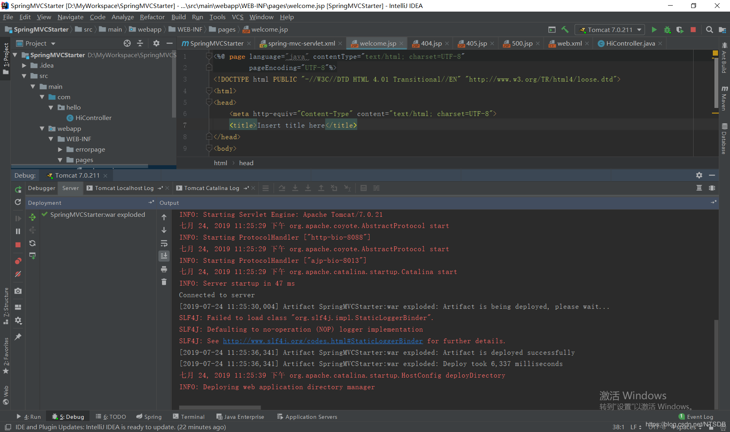Click the print icon in console toolbar
This screenshot has width=730, height=432.
(x=164, y=269)
